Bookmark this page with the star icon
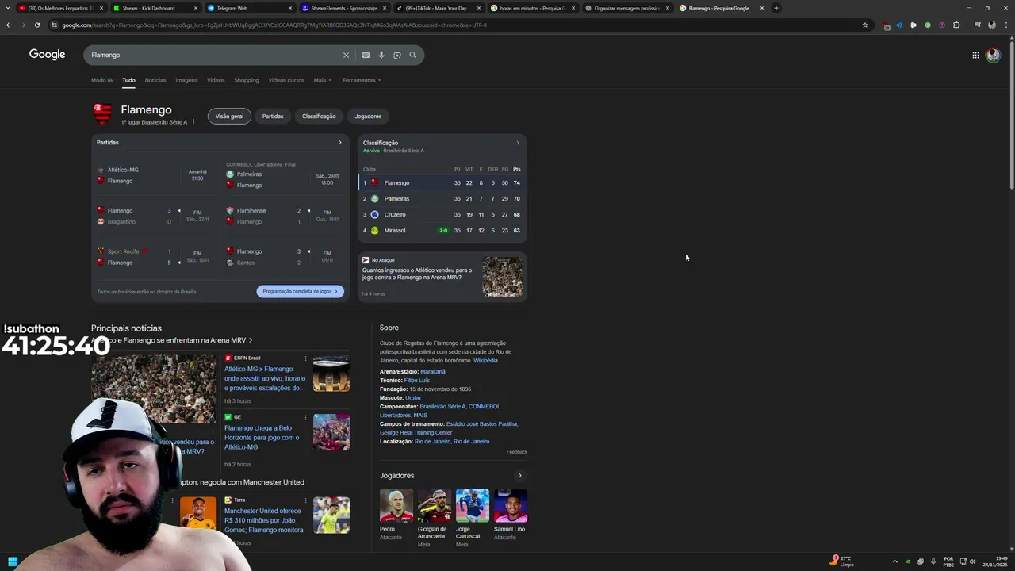 coord(865,25)
